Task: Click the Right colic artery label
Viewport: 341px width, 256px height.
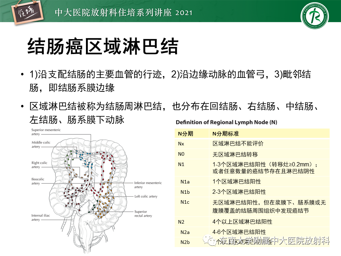Action: tap(39, 165)
